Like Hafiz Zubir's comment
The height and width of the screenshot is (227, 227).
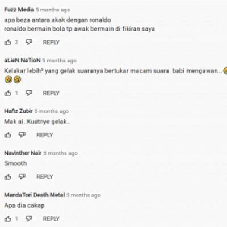(7, 135)
